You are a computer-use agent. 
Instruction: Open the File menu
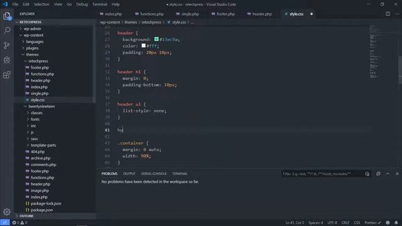click(x=15, y=4)
